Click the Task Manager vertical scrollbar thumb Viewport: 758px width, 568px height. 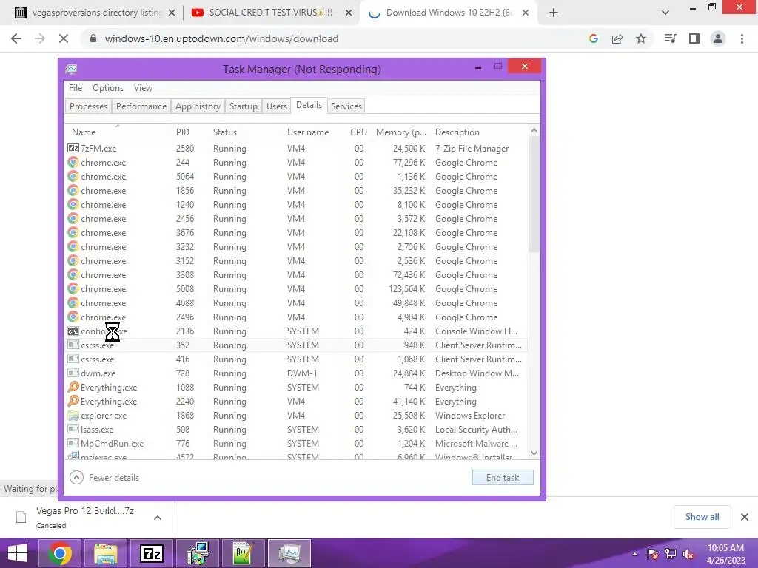click(534, 195)
